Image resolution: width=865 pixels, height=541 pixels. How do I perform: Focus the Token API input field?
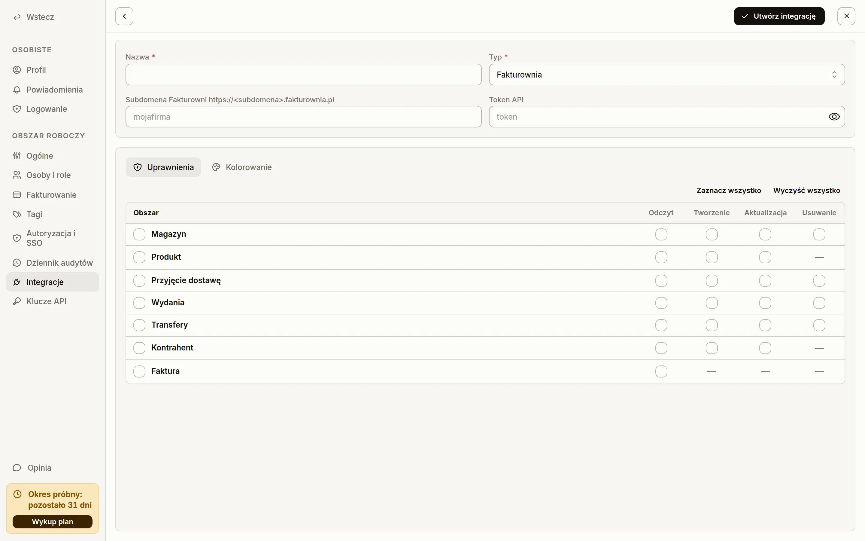coord(667,117)
